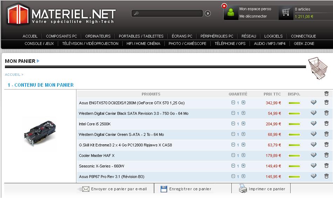333x198 pixels.
Task: Click Enregistrer ce panier button
Action: pos(190,189)
